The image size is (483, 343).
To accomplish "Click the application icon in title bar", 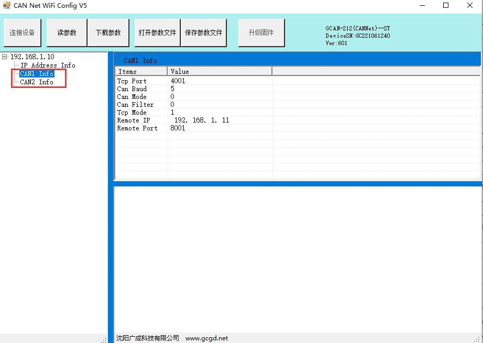I will [7, 6].
